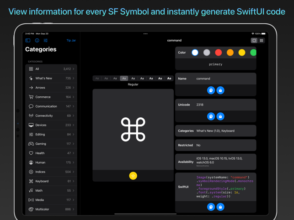Copy the SwiftUI code

[211, 207]
